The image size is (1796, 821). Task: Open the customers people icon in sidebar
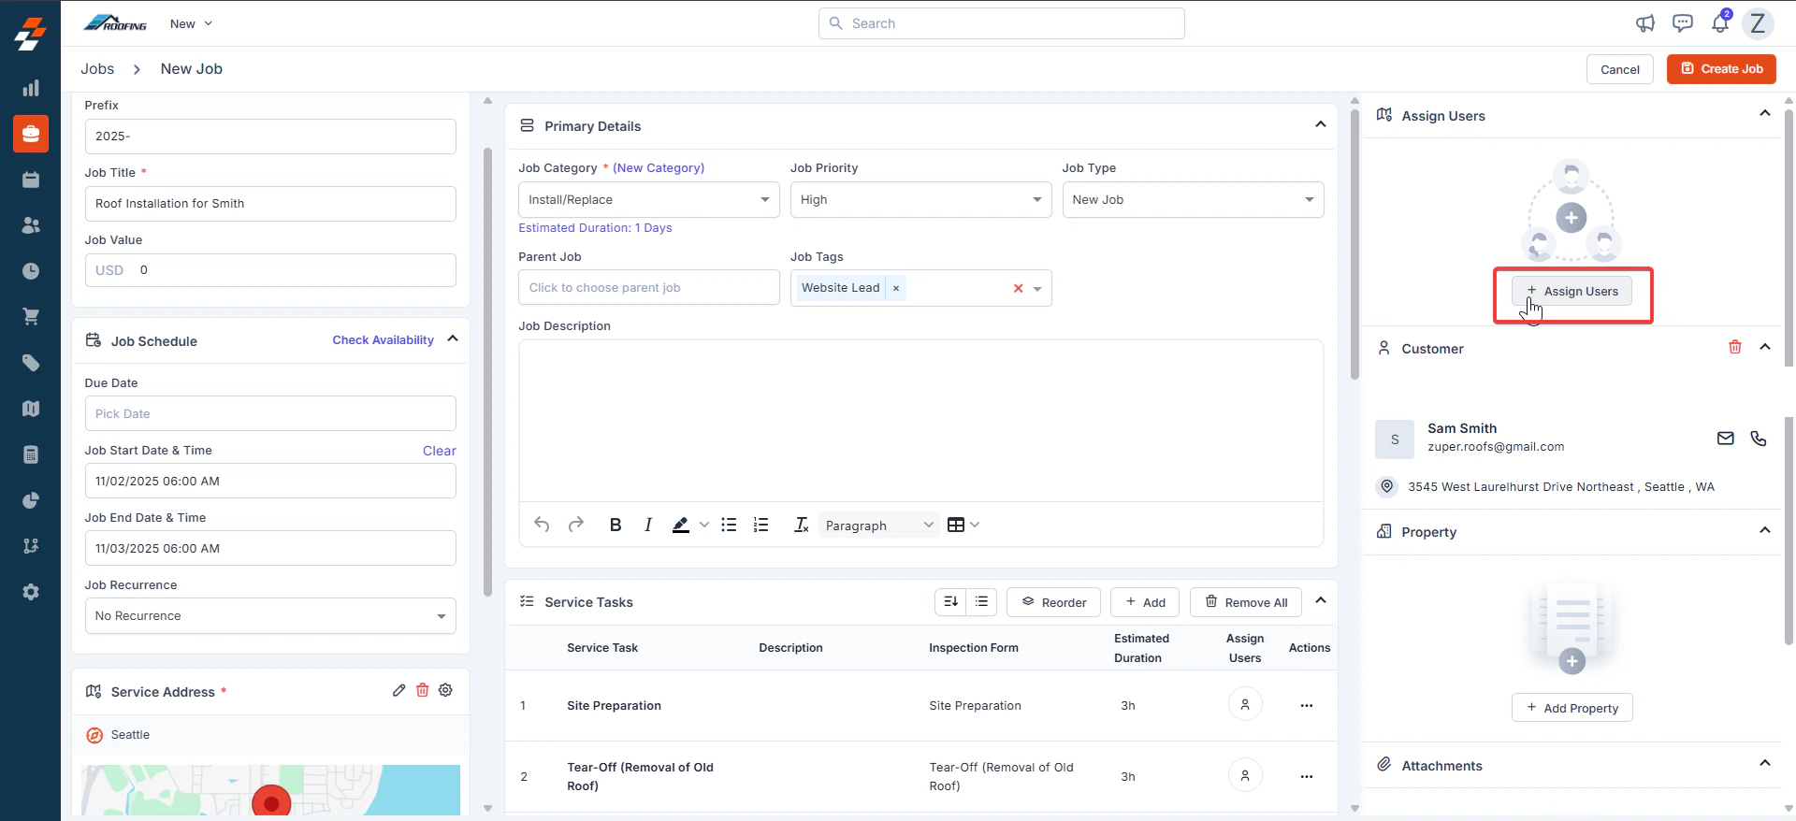(x=31, y=225)
